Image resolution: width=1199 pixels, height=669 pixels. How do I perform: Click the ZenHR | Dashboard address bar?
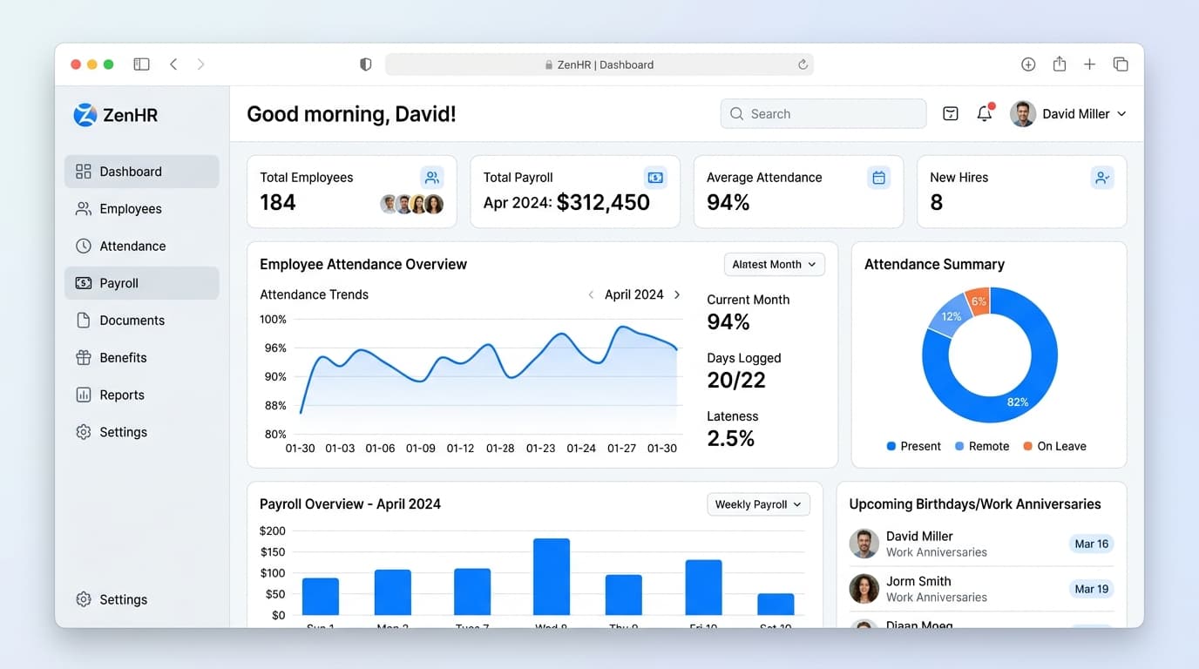click(599, 64)
